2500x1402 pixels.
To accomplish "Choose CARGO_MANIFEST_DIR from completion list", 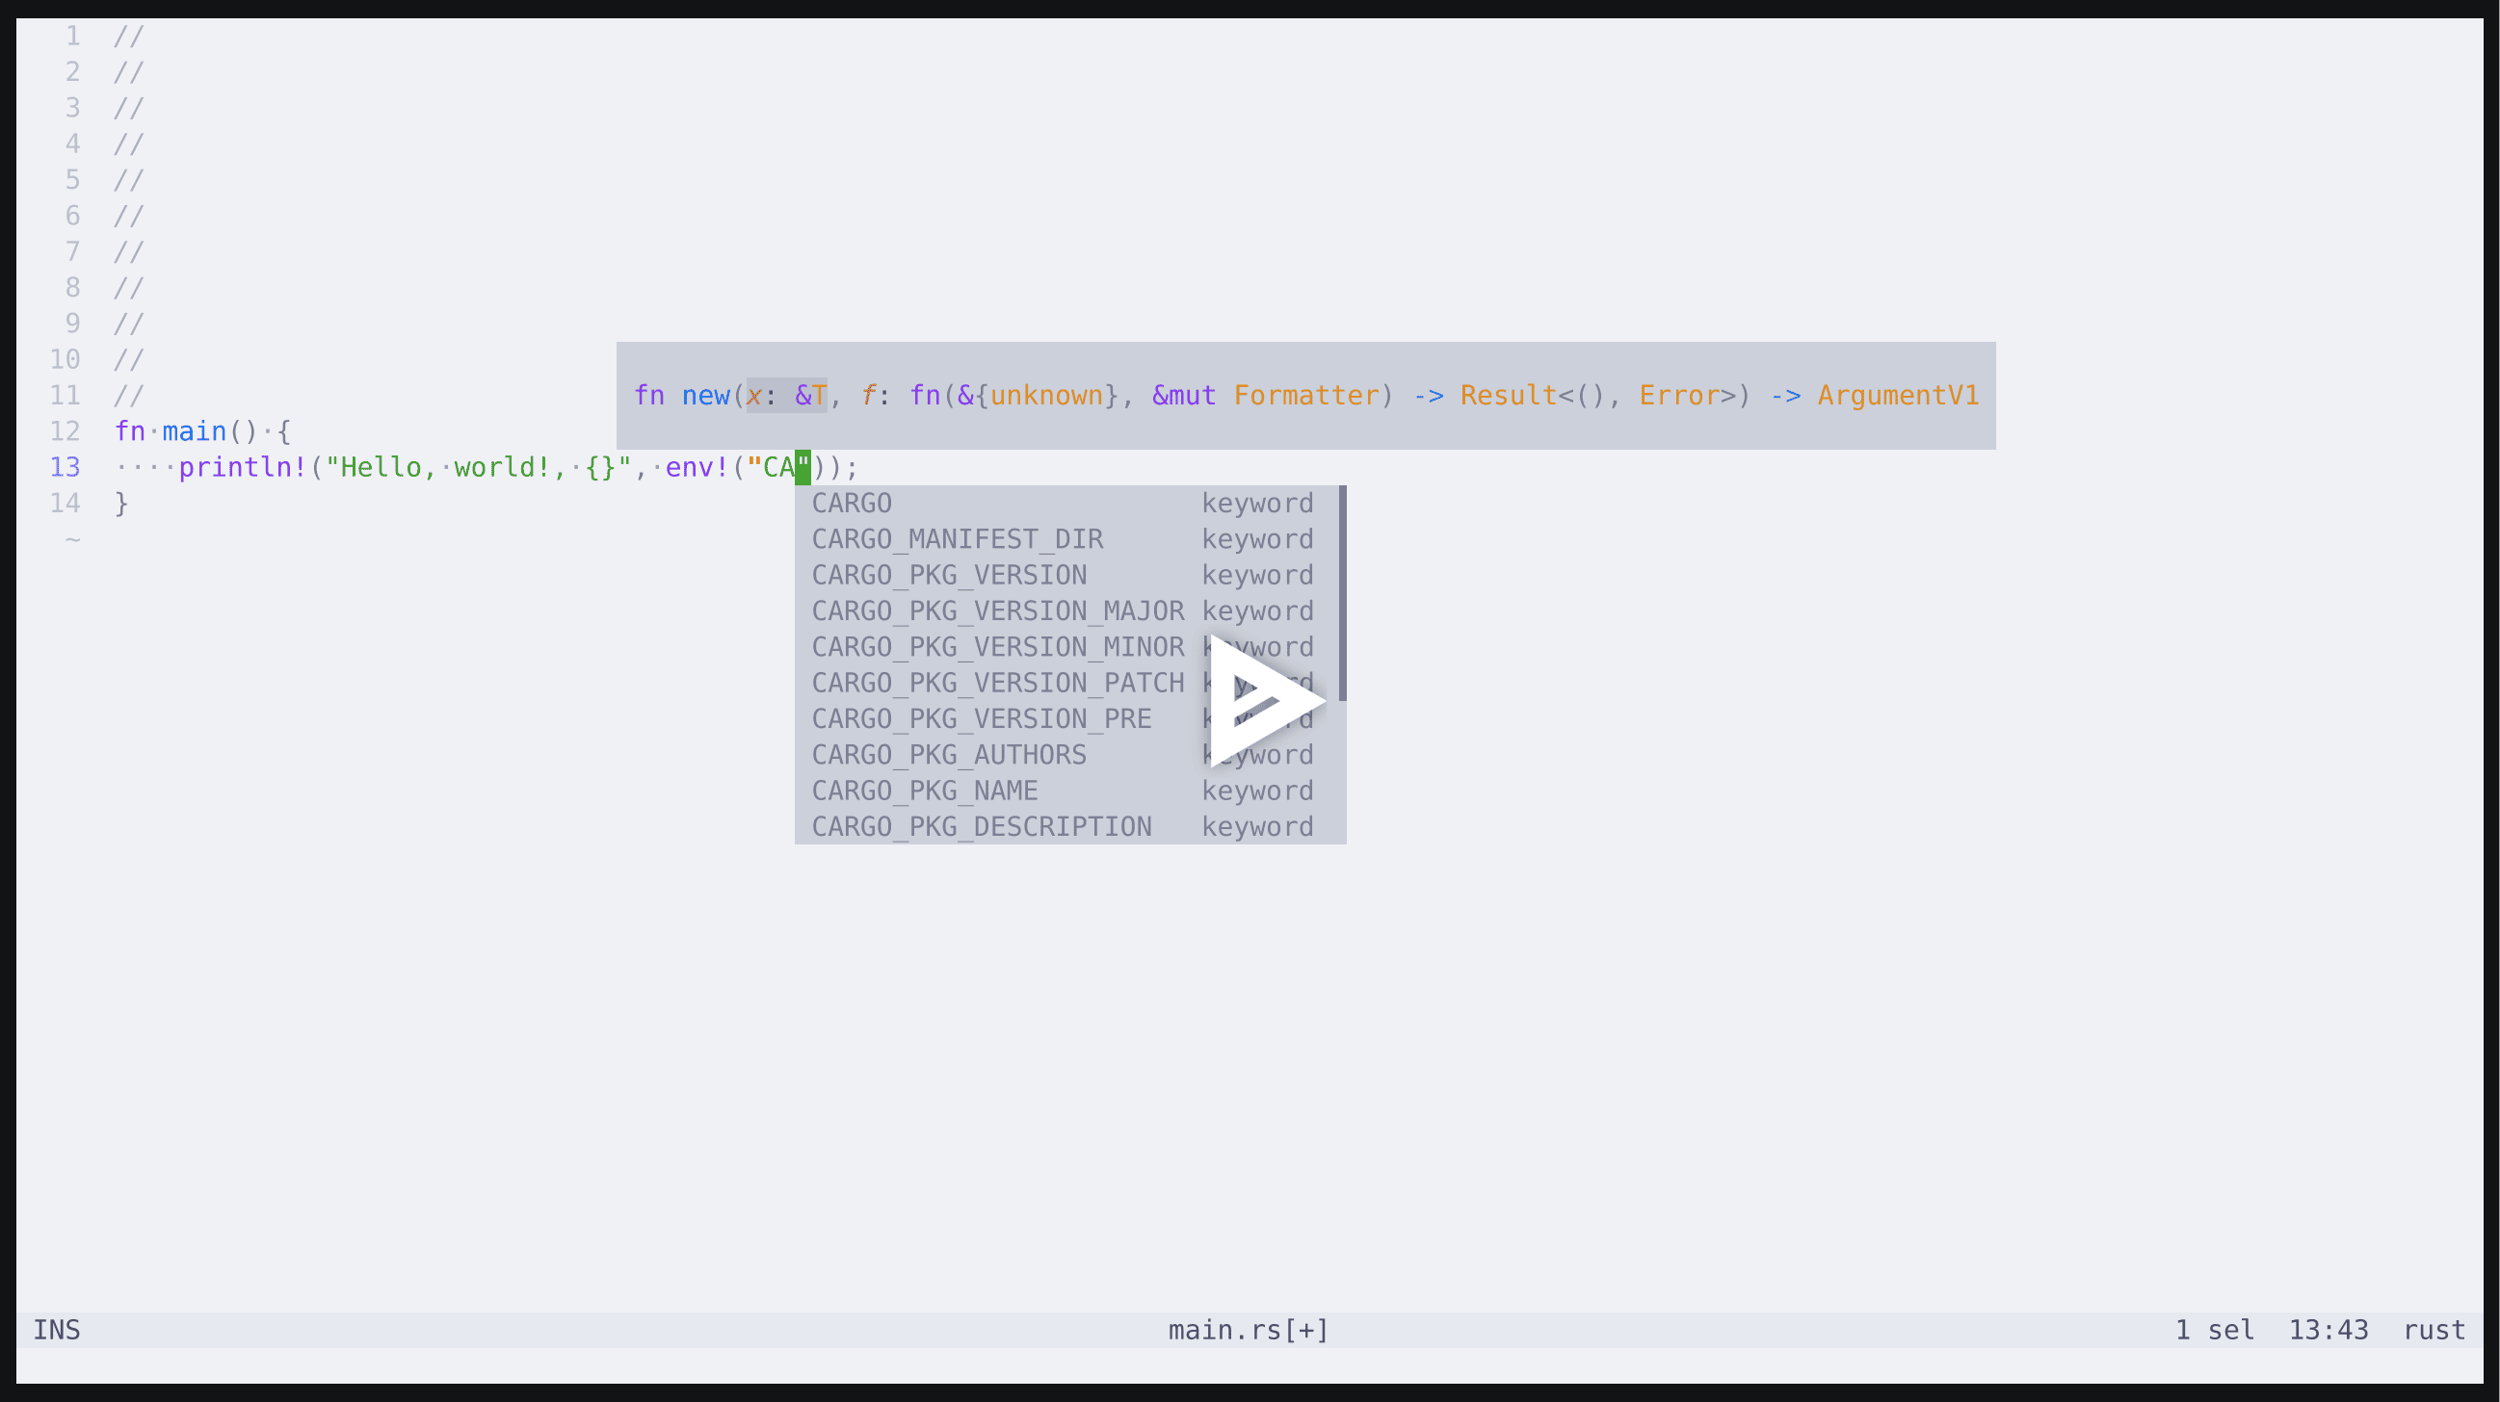I will pos(1066,539).
